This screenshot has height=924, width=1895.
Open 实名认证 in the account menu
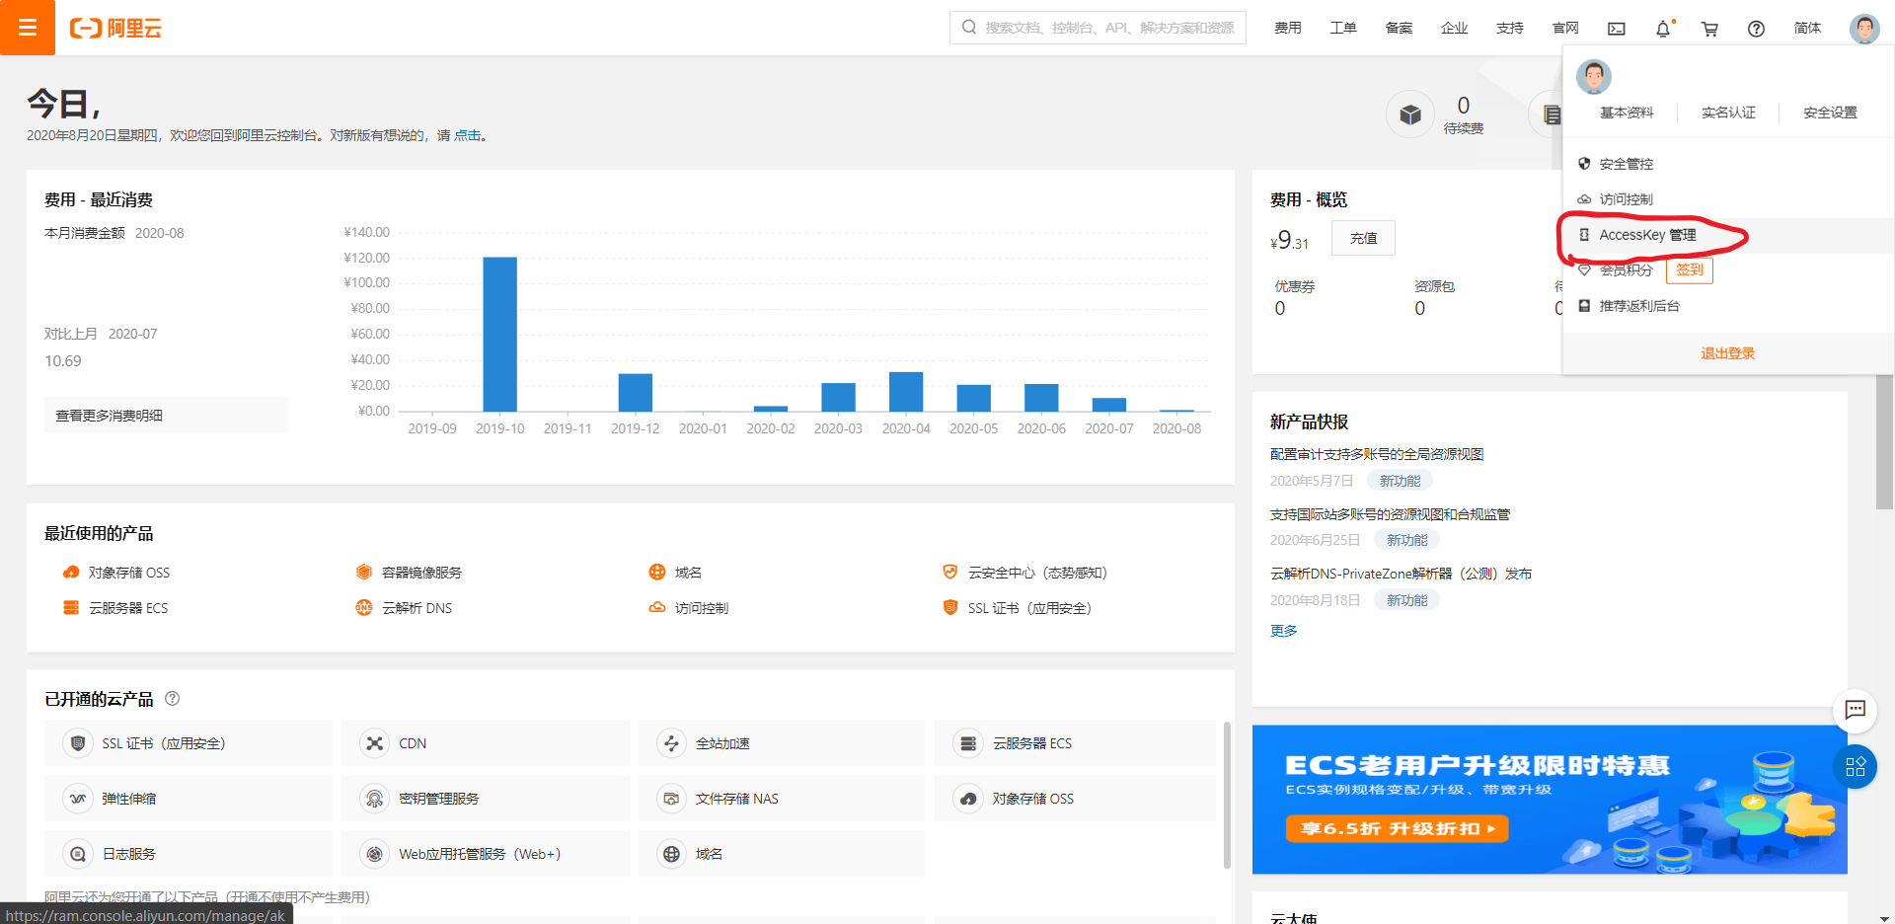pos(1728,113)
